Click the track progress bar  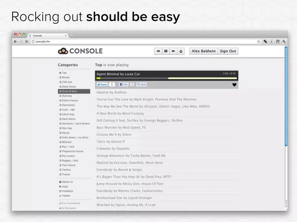point(167,78)
